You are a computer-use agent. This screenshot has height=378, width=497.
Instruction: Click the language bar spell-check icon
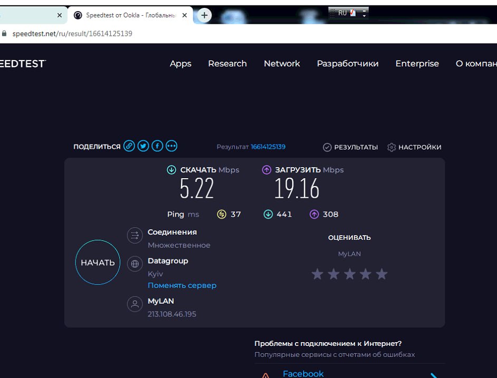353,13
